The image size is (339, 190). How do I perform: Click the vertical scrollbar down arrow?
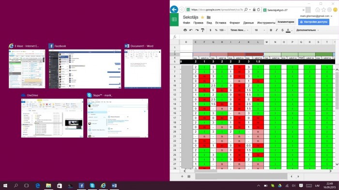(337, 164)
